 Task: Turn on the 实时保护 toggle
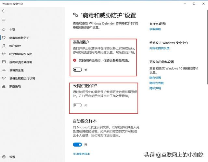pos(77,70)
